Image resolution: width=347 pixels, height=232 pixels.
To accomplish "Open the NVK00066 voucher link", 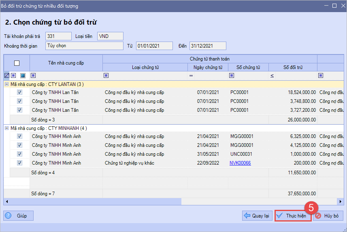I will click(x=240, y=163).
